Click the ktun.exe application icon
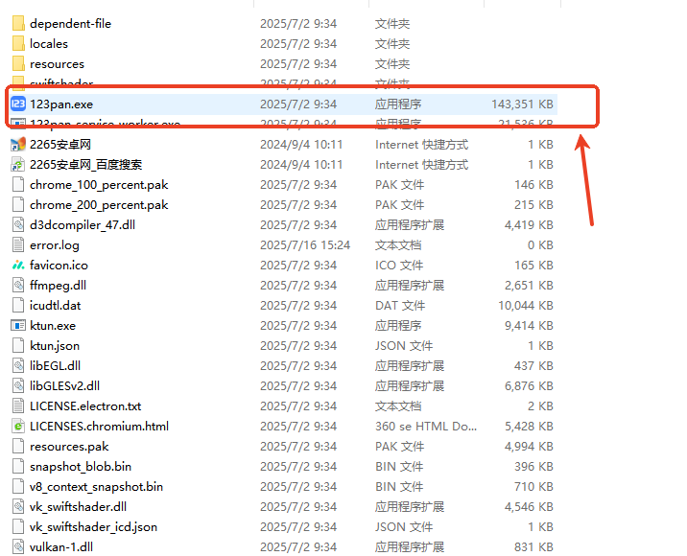687x556 pixels. 18,326
